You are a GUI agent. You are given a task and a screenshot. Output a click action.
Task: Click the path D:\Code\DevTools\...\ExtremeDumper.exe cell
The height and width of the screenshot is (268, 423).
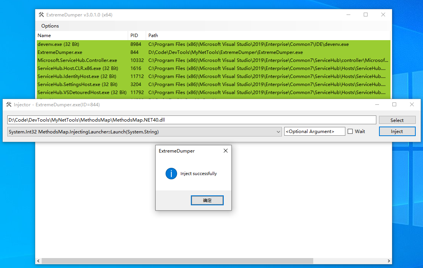226,52
